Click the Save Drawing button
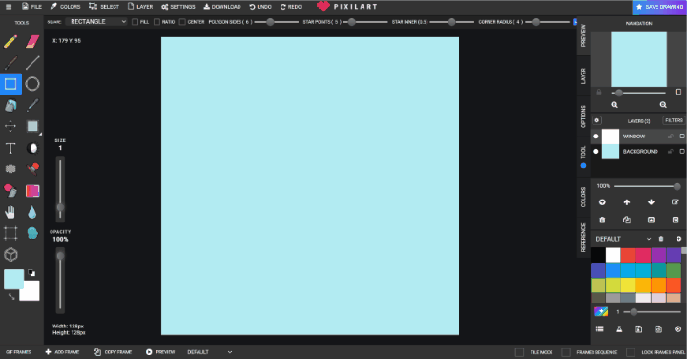The width and height of the screenshot is (687, 359). 659,7
